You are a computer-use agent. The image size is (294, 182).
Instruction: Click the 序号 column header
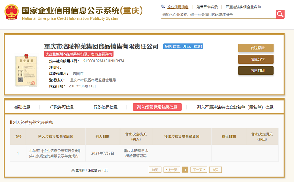[x=18, y=136]
